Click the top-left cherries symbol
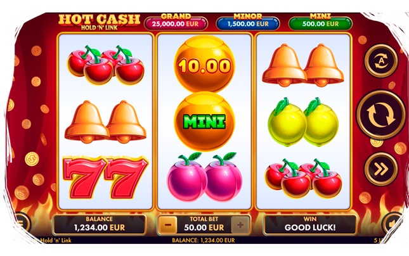 click(x=106, y=65)
